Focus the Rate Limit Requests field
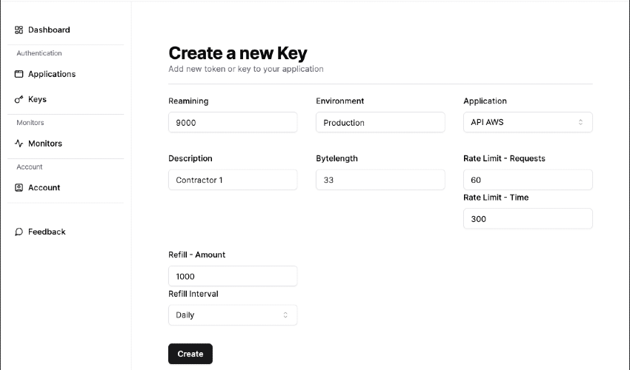Image resolution: width=630 pixels, height=370 pixels. (528, 180)
